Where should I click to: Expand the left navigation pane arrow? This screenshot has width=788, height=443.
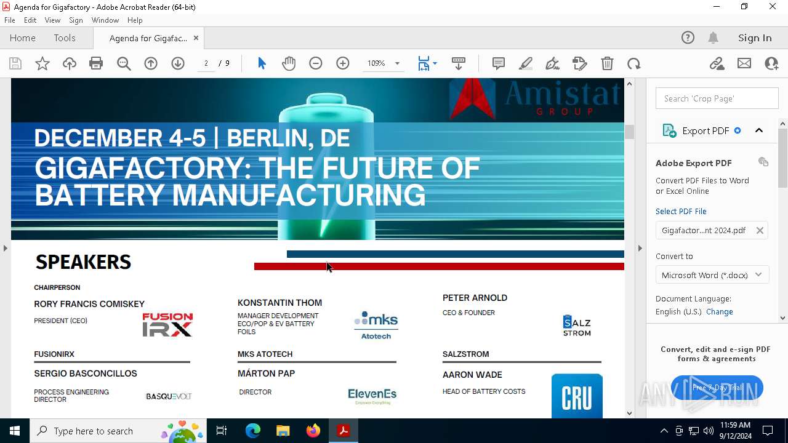[x=5, y=248]
